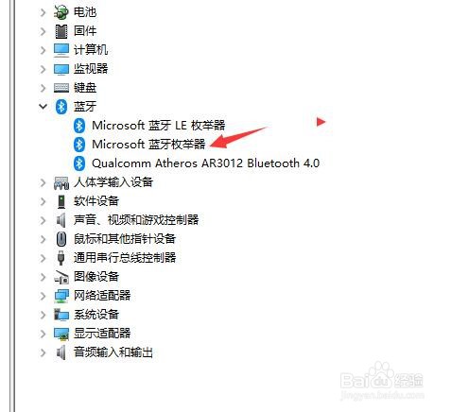451x412 pixels.
Task: Click the USB icon for 通用串行总线控制器
Action: (x=61, y=258)
